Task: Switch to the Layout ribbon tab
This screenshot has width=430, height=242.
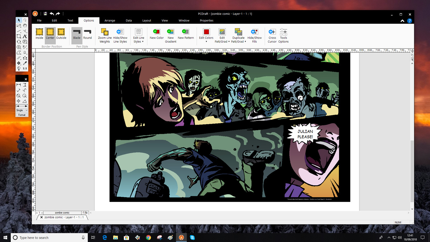Action: coord(147,20)
